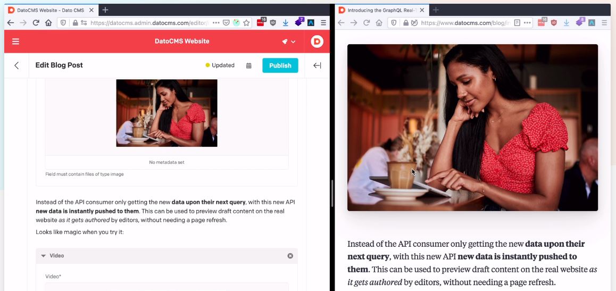
Task: Click the Home icon in the left browser
Action: point(48,23)
